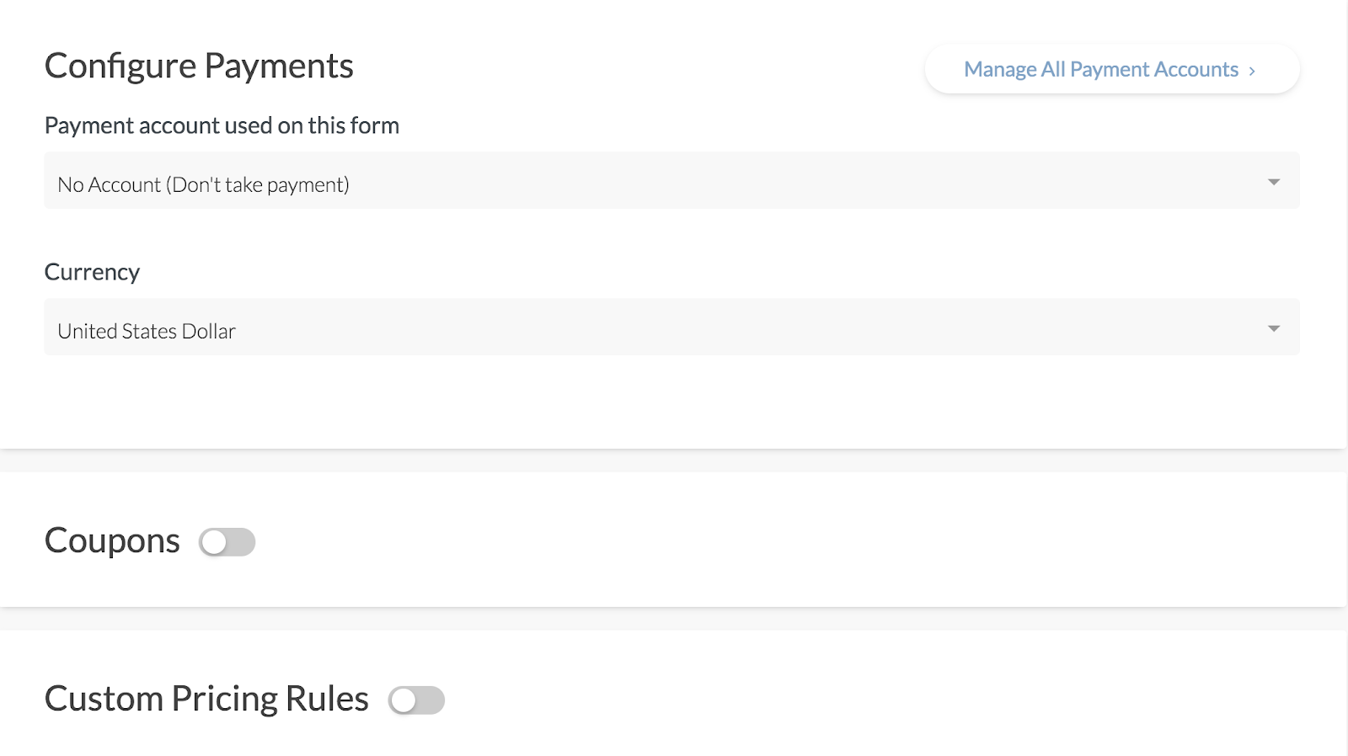Turn on Custom Pricing Rules switch
This screenshot has width=1348, height=756.
click(416, 700)
